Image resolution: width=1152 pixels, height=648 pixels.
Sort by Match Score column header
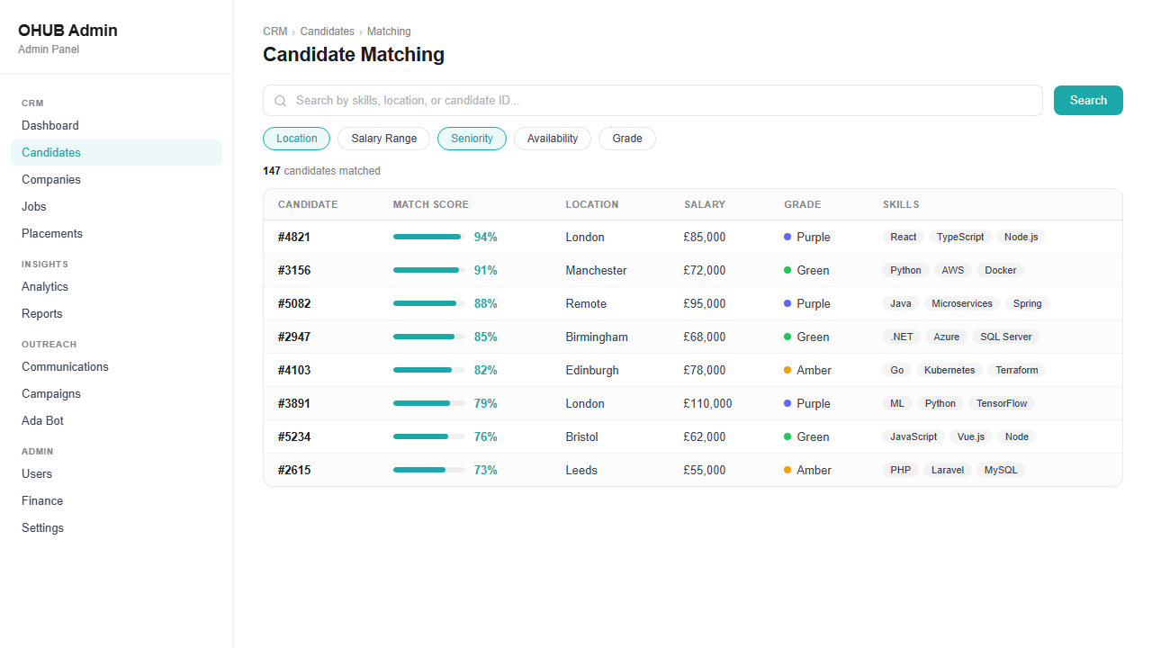431,204
